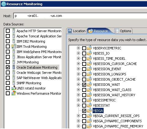Expand the V$SESSION_CURSOR_CACHE node
The image size is (147, 129).
(78, 64)
